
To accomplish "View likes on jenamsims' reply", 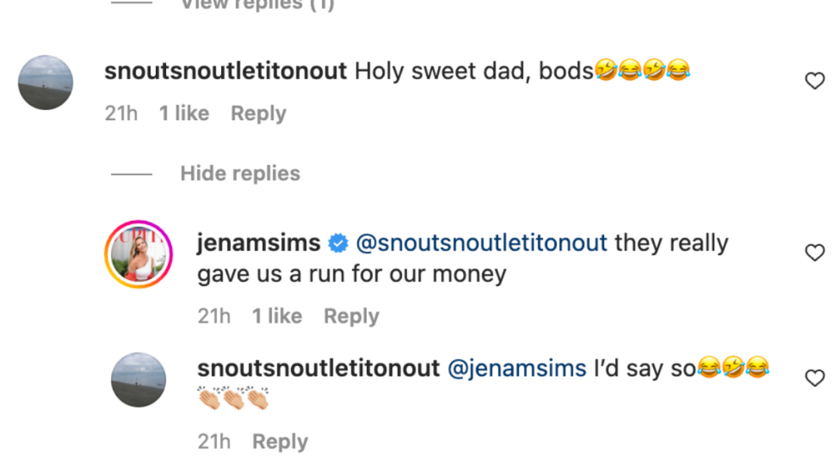I will point(277,316).
